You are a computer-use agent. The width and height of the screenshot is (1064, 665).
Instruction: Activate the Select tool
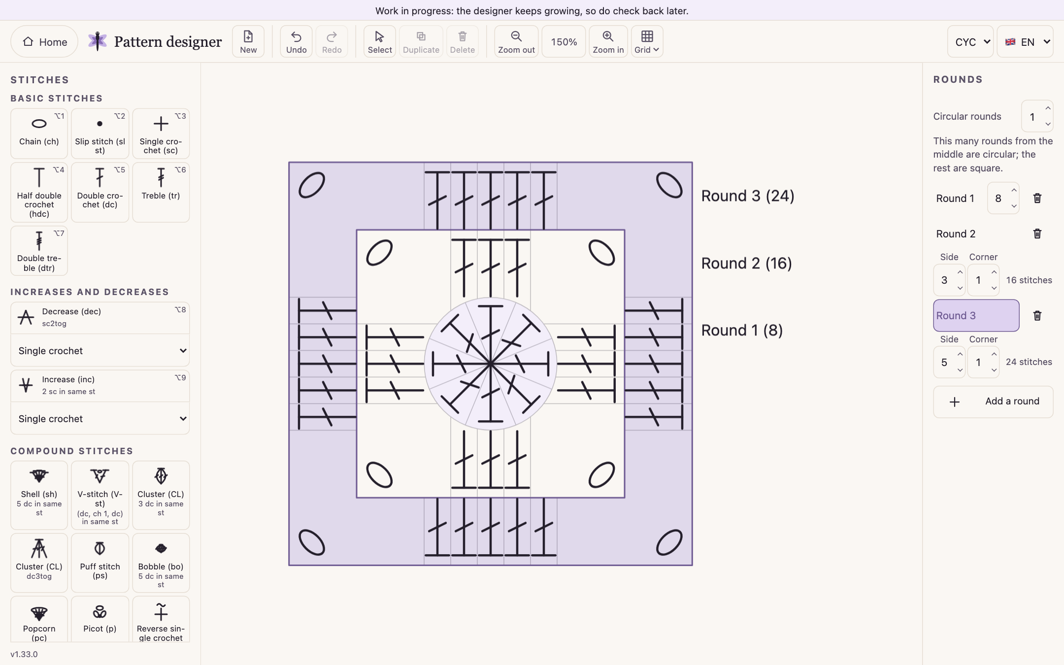click(x=380, y=41)
